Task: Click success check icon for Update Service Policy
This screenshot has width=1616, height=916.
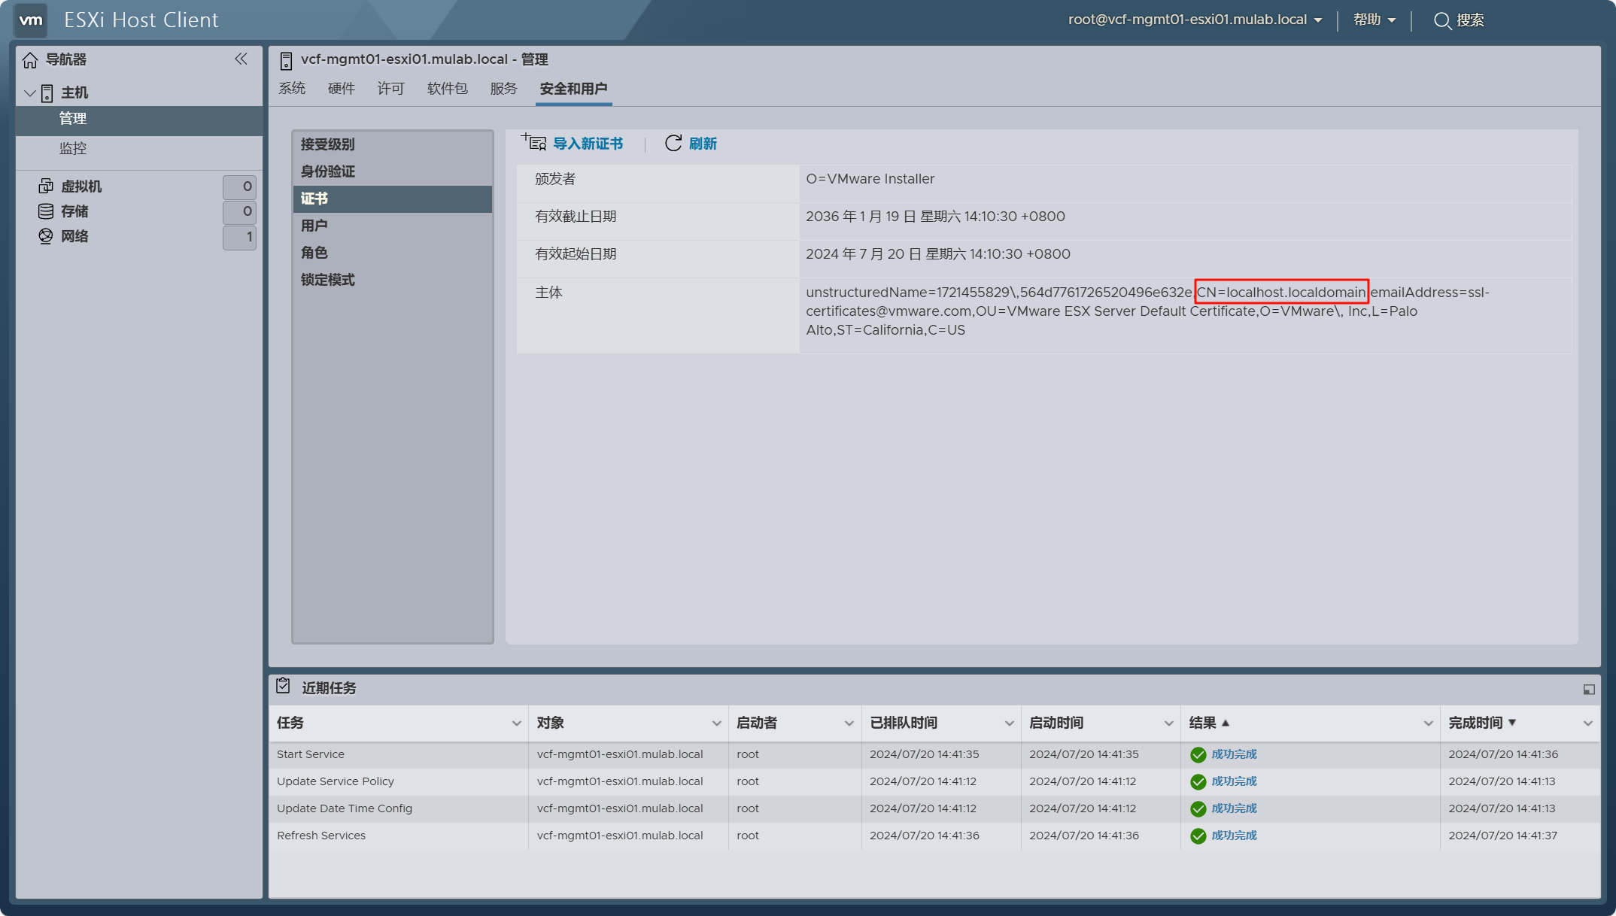Action: point(1198,782)
